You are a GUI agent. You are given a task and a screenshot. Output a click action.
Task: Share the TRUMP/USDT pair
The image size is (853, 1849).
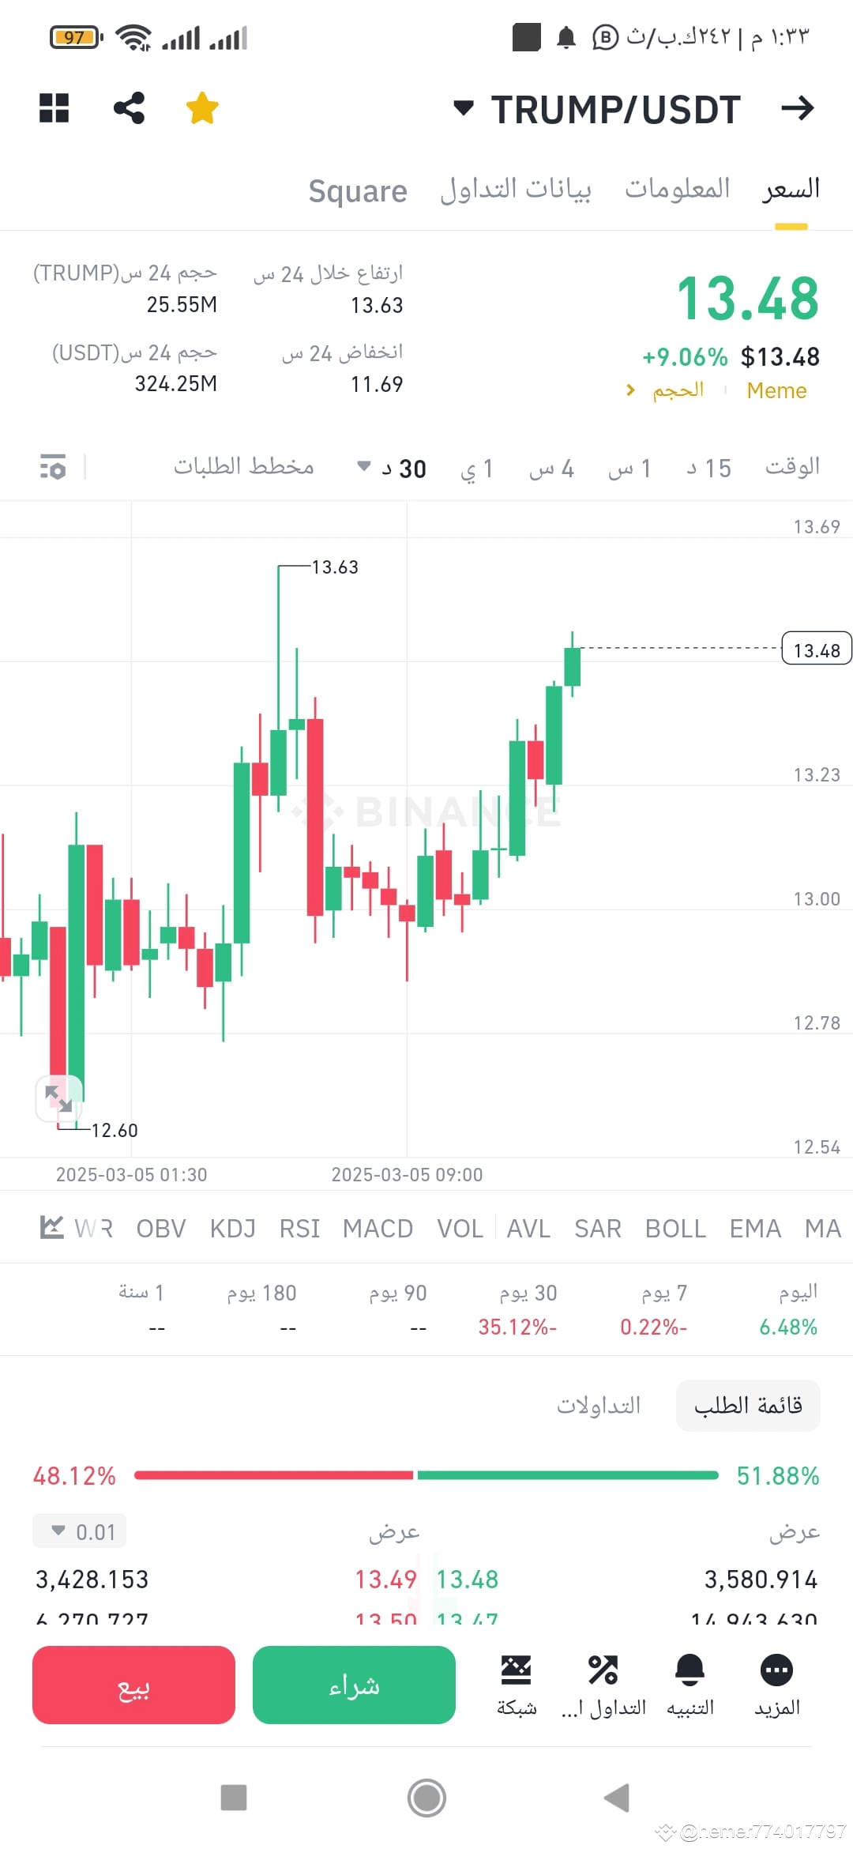click(x=129, y=108)
